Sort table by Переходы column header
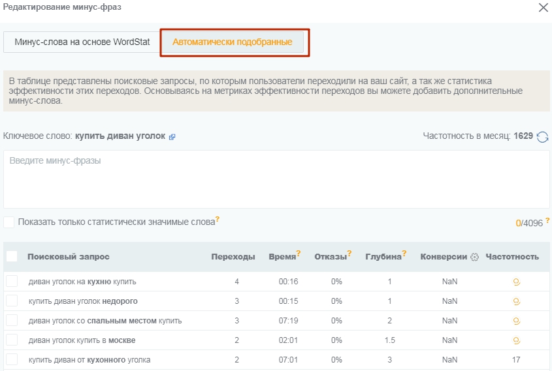Screen dimensions: 552x371 (x=233, y=257)
